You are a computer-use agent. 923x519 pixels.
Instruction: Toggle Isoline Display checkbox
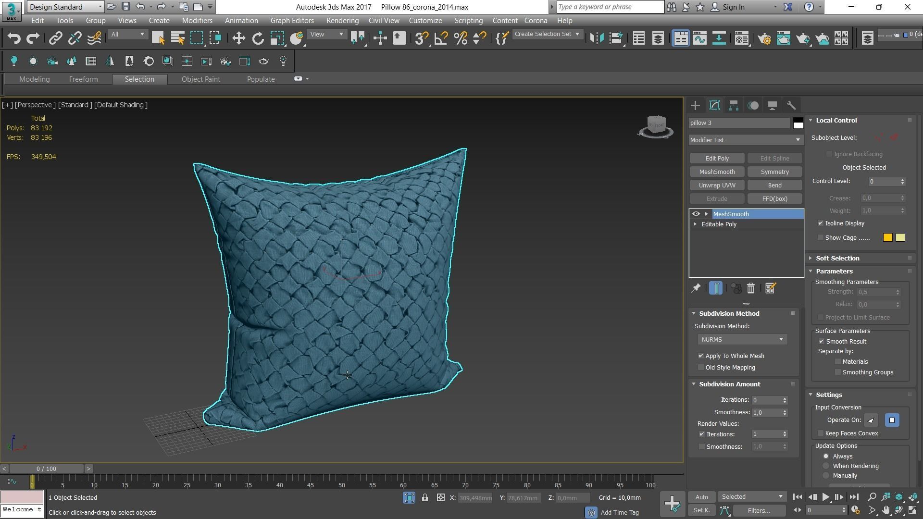pos(821,223)
